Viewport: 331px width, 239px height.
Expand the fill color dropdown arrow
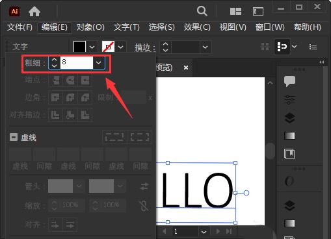click(92, 47)
